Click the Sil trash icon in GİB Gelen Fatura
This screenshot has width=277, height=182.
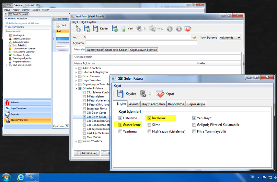point(143,94)
